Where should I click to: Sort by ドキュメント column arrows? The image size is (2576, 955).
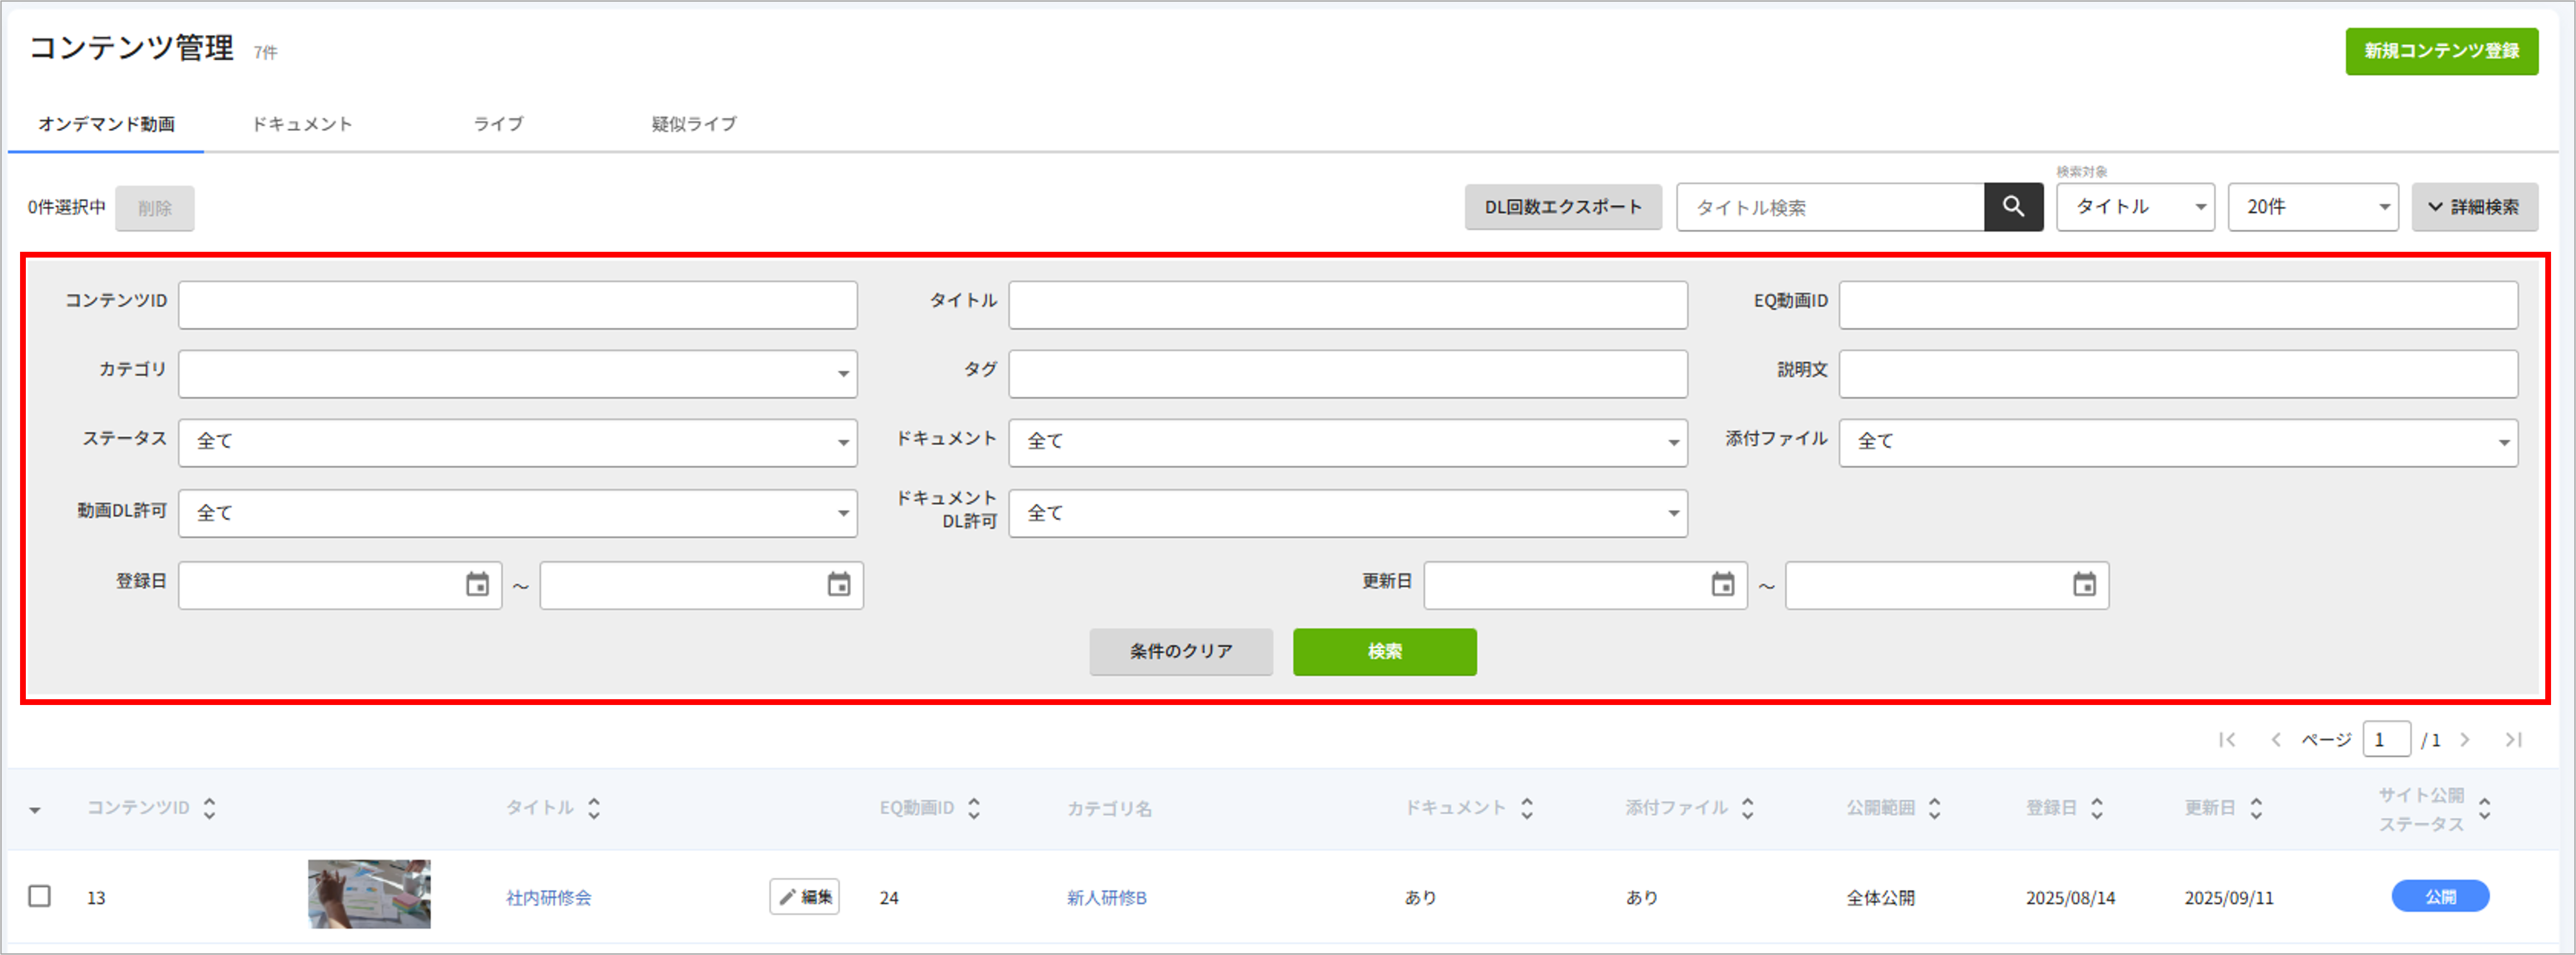pos(1527,808)
